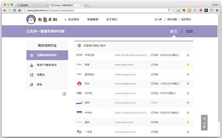The width and height of the screenshot is (222, 138).
Task: Open the Chrome hamburger menu
Action: pyautogui.click(x=217, y=10)
